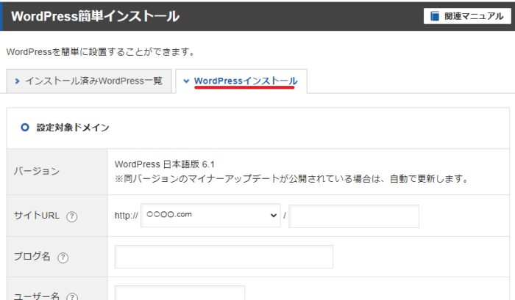Click help icon next to ユーザー名
Screen dimensions: 515x300
coord(72,297)
